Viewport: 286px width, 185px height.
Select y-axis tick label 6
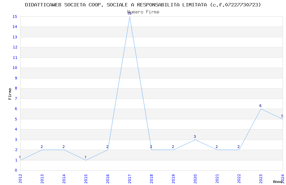click(x=16, y=109)
